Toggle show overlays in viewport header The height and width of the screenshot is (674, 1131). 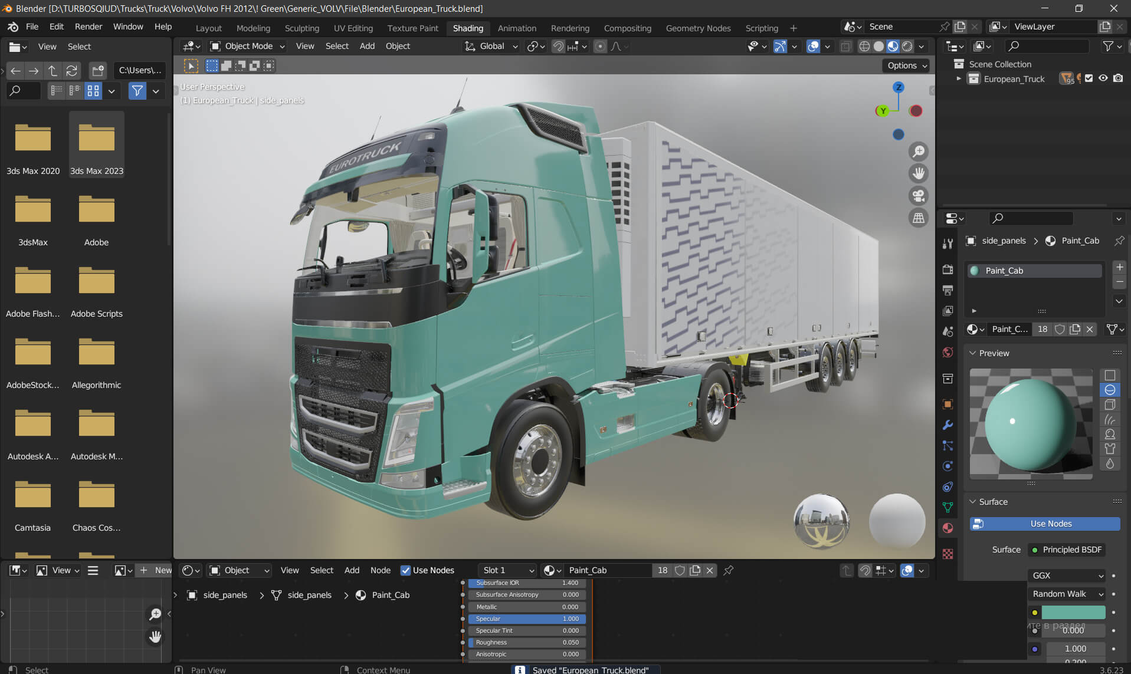point(813,46)
